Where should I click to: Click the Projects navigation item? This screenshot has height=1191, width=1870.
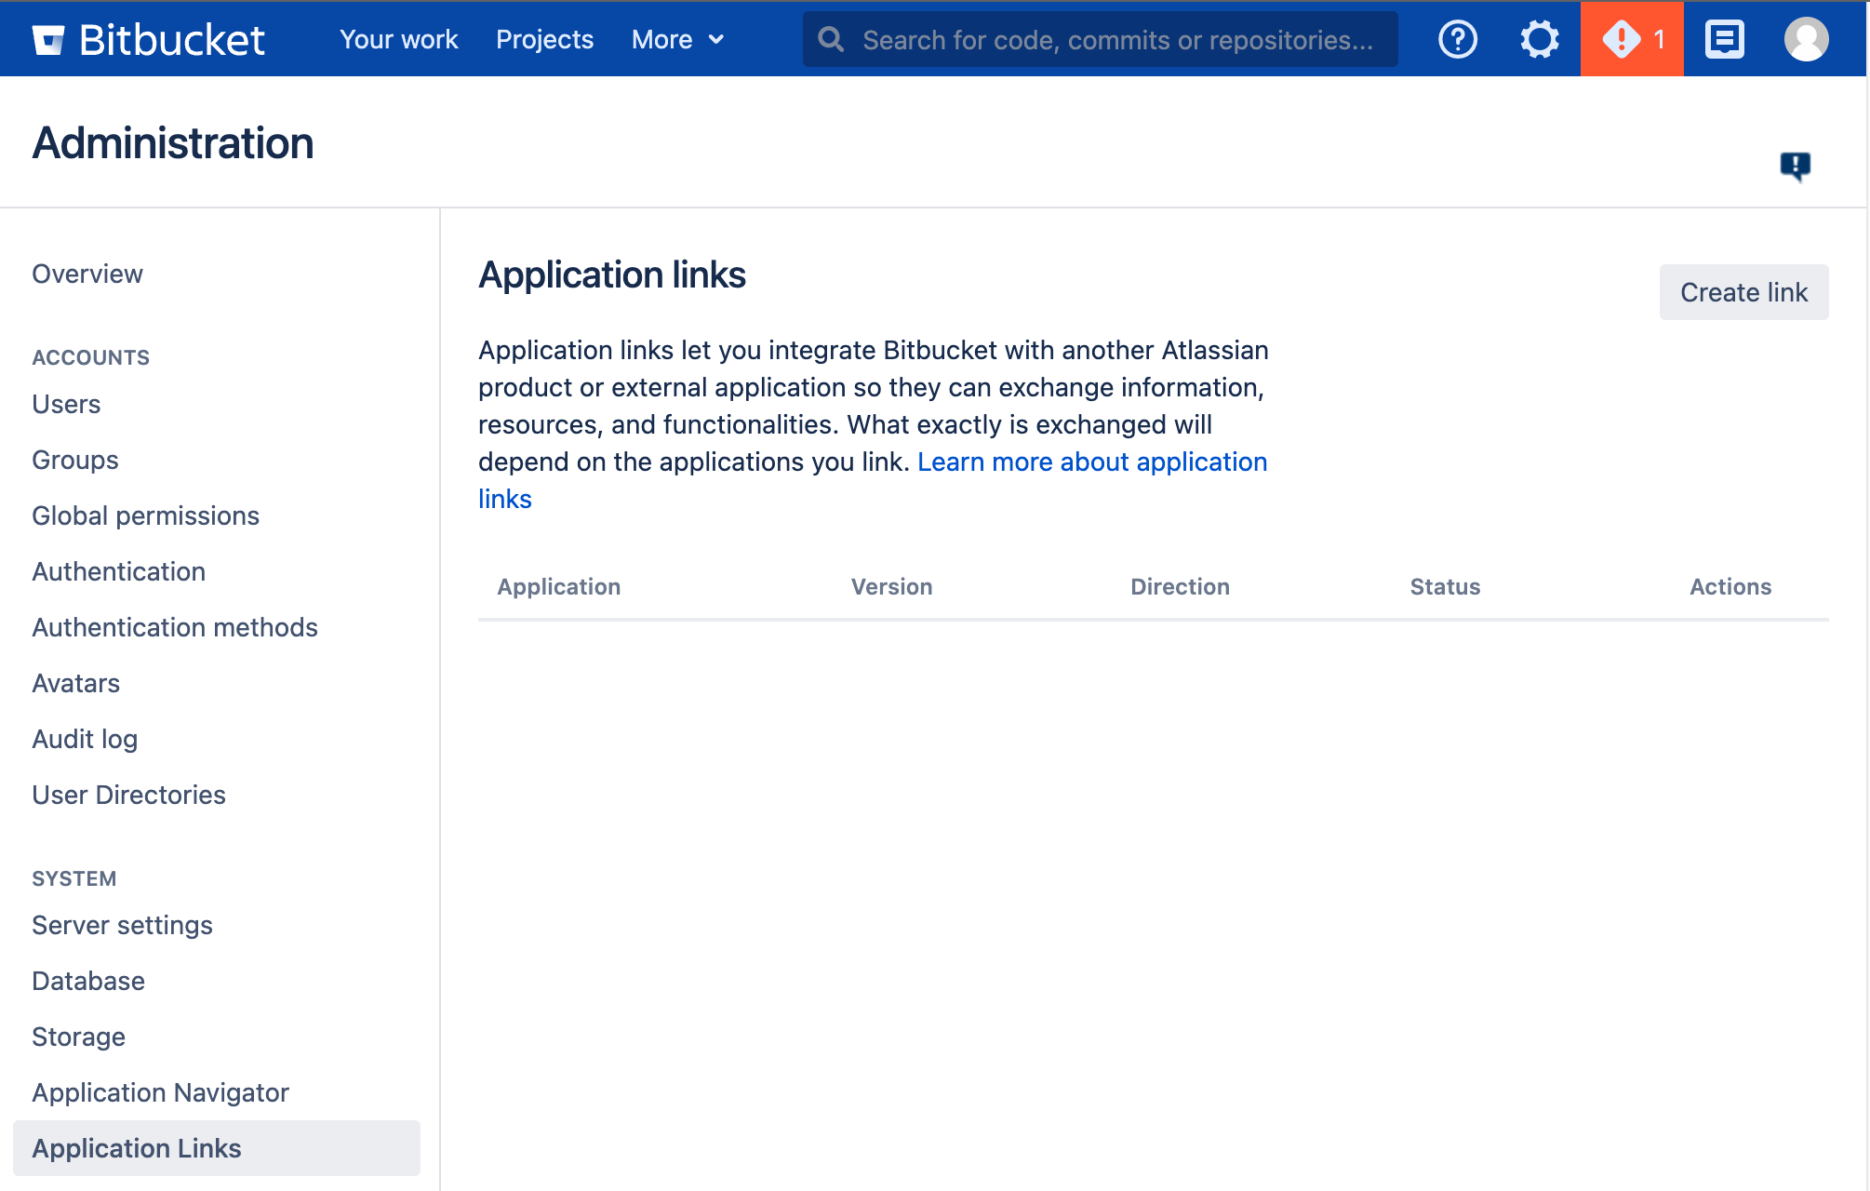(544, 38)
